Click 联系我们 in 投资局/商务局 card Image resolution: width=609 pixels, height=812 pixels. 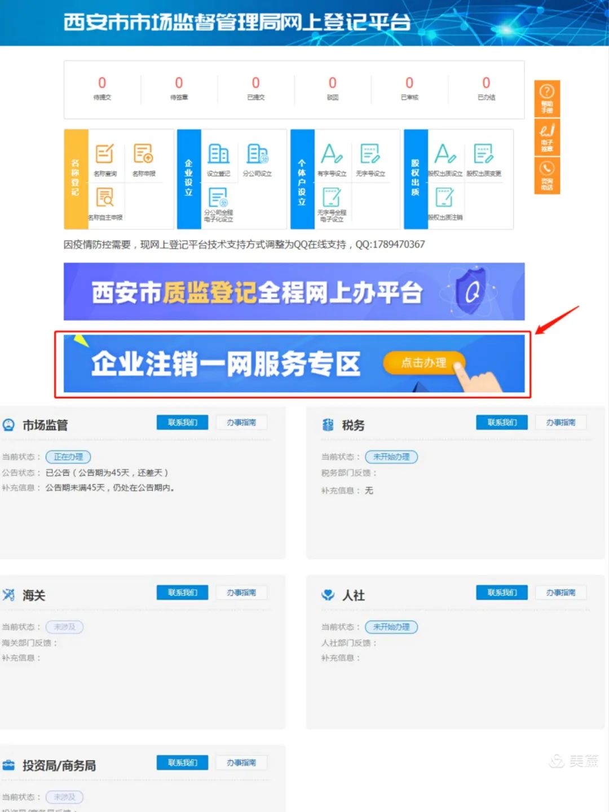point(182,762)
